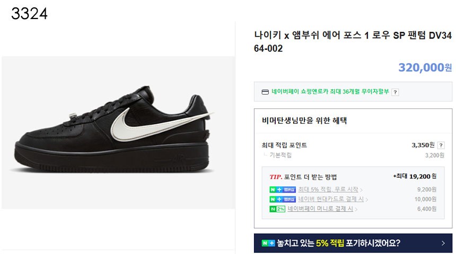Click the N+ 멤버십 badge beside 네이버 현대카드
The height and width of the screenshot is (254, 456).
(x=282, y=199)
